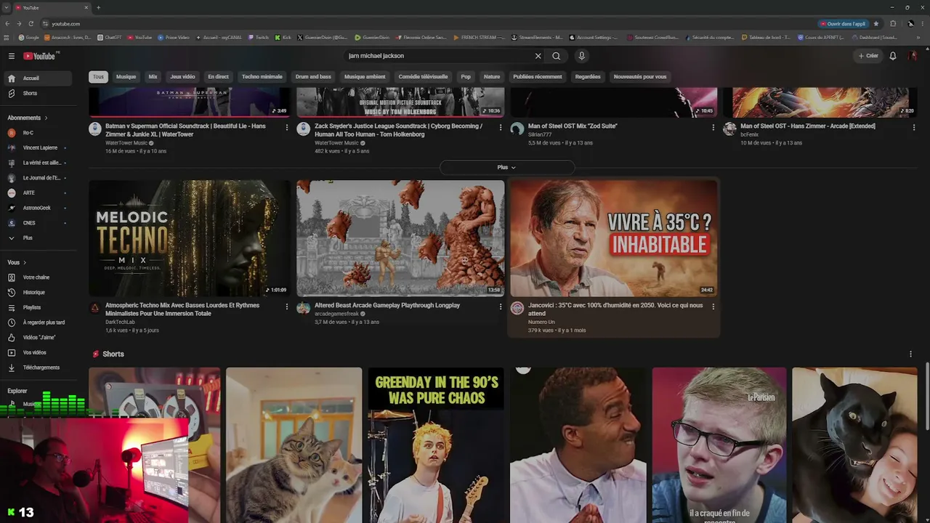Image resolution: width=930 pixels, height=523 pixels.
Task: Open the YouTube guide hamburger menu
Action: click(x=12, y=56)
